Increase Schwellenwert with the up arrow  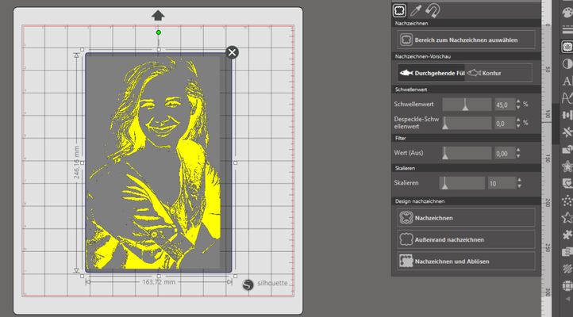[518, 101]
